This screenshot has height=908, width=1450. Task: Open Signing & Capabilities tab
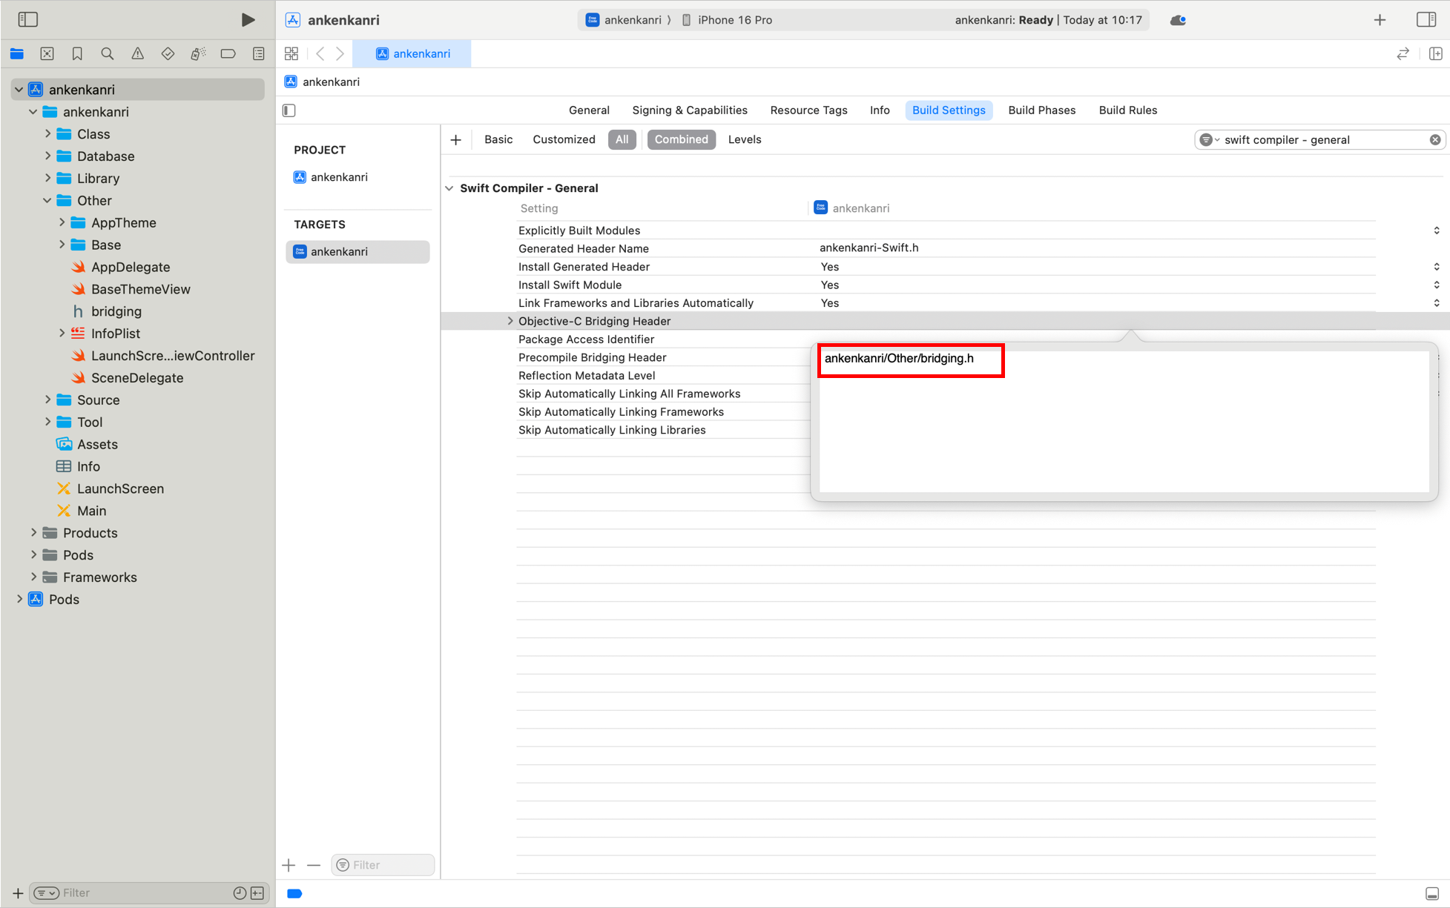pos(689,110)
